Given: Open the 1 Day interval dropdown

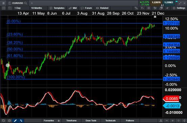Looking at the screenshot, I should pos(21,8).
